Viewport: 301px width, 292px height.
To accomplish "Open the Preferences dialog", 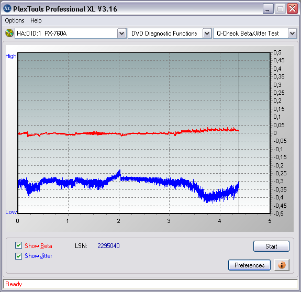I will (249, 265).
